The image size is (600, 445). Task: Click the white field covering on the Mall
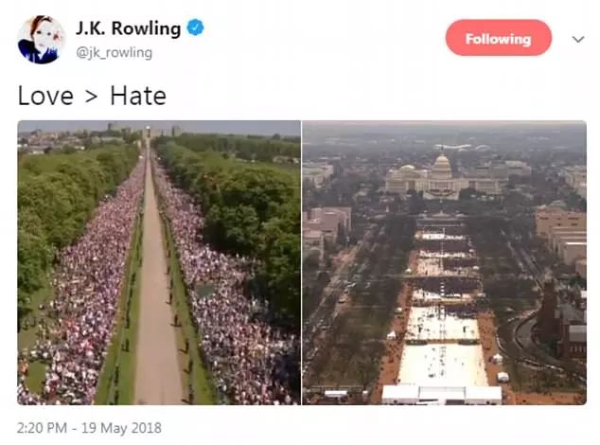[x=443, y=364]
